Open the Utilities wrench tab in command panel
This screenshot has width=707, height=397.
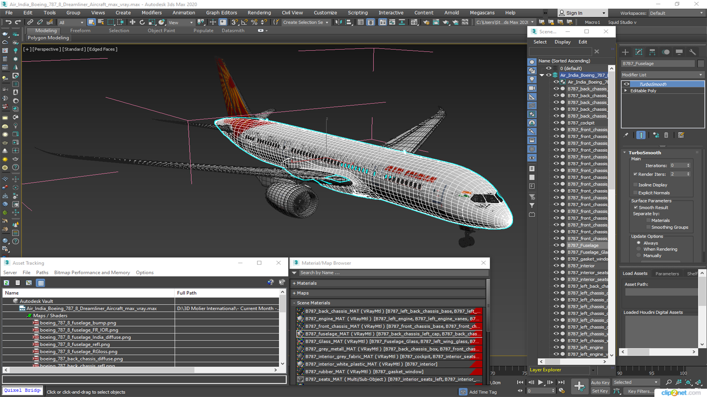pyautogui.click(x=693, y=52)
